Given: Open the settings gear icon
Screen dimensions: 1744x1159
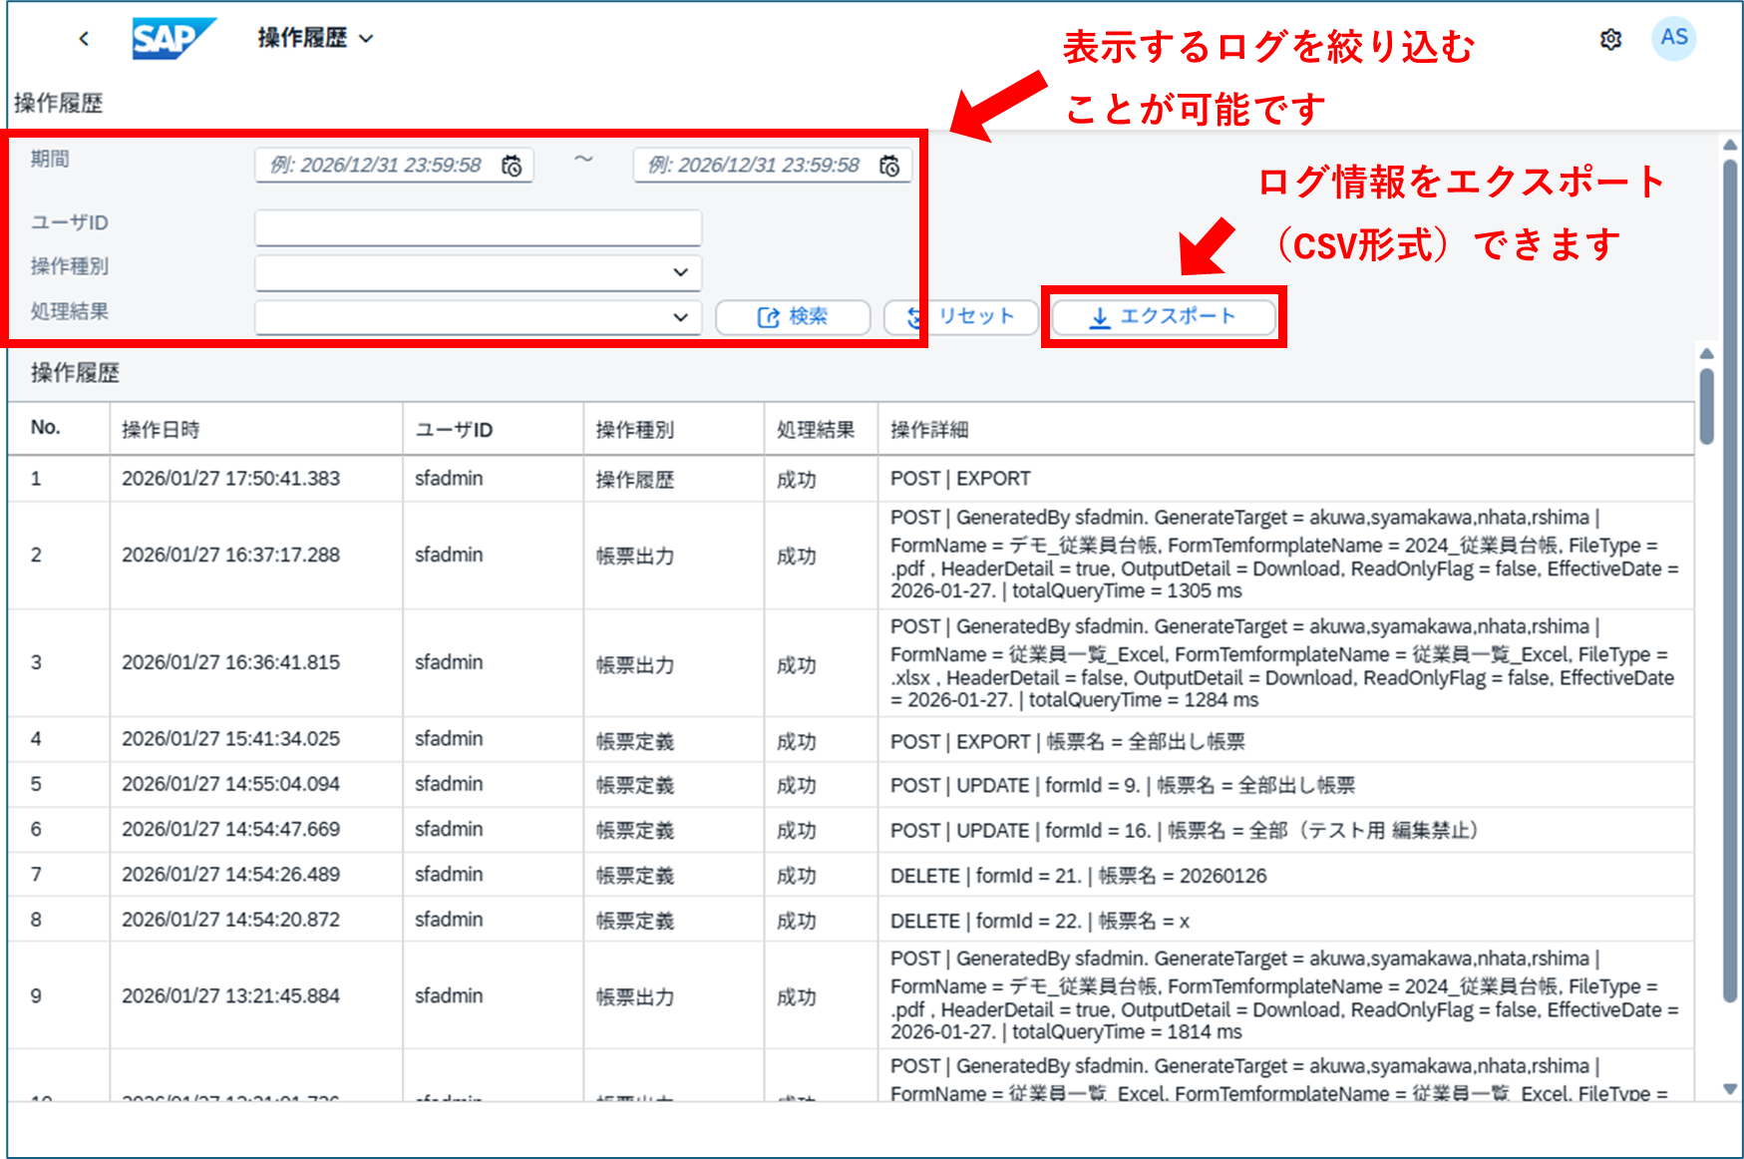Looking at the screenshot, I should [1610, 39].
